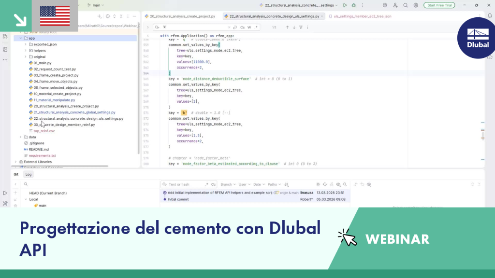
Task: Select the Log tab in the bottom panel
Action: tap(29, 174)
